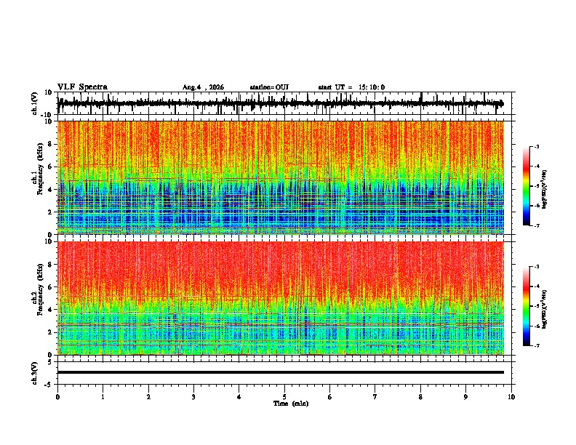Click time axis tick label "1"
Screen dimensions: 576x445
103,397
